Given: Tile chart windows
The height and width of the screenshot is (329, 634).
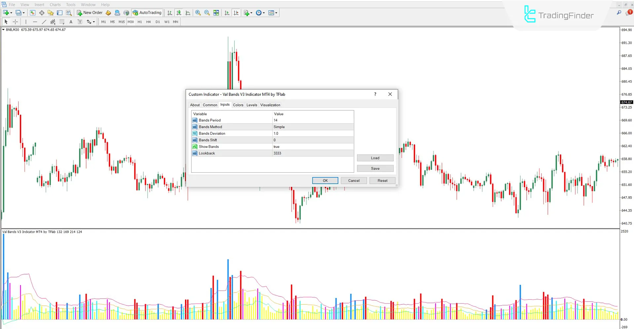Looking at the screenshot, I should (216, 13).
